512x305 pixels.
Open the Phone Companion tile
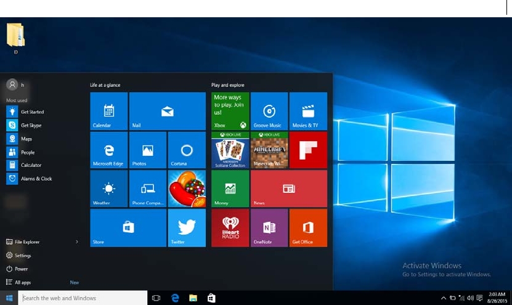(x=148, y=189)
